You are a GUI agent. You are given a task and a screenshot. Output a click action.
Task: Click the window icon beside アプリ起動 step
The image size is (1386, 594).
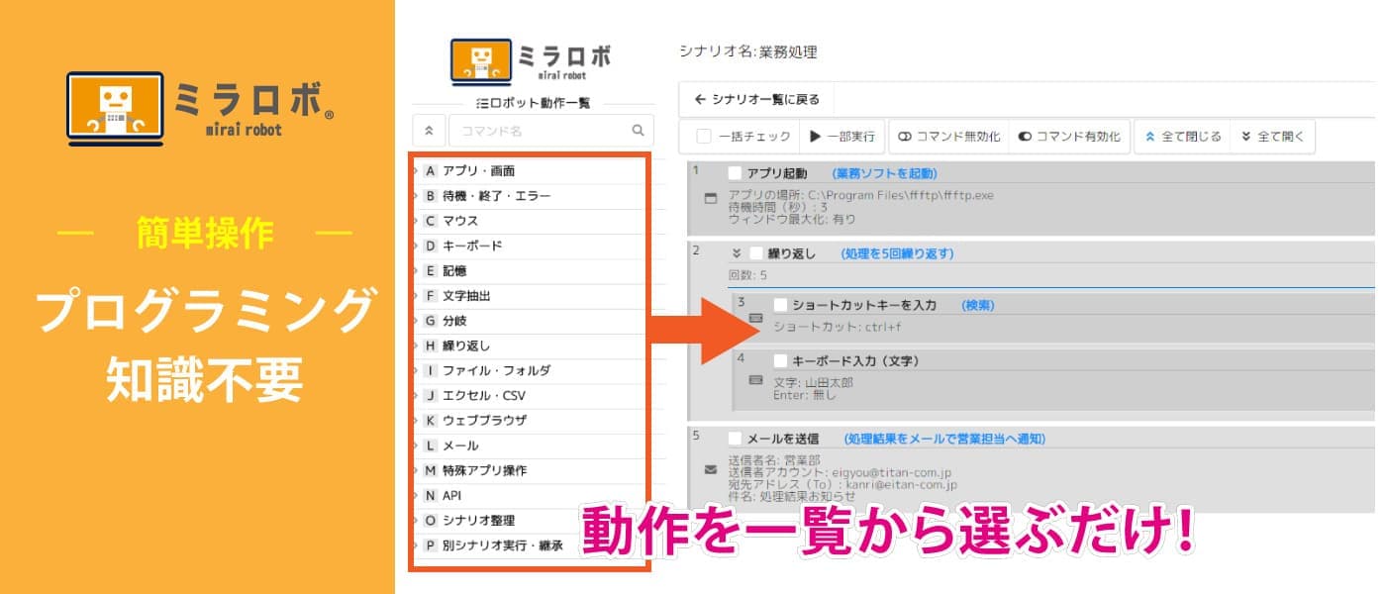[x=710, y=199]
